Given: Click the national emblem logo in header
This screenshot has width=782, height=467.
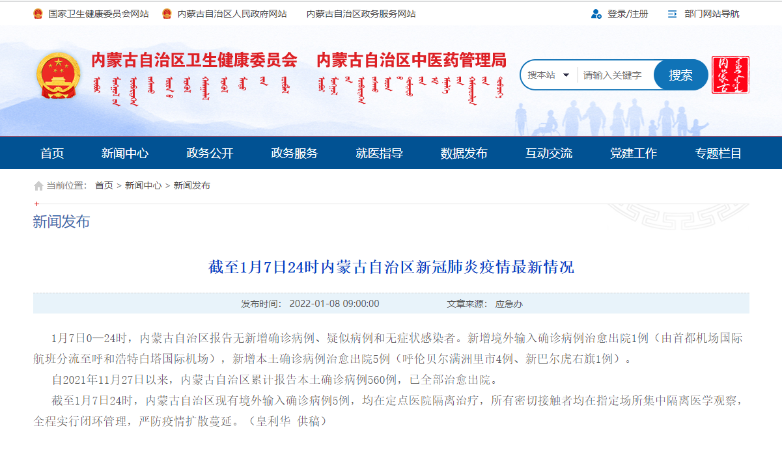Looking at the screenshot, I should (x=59, y=75).
